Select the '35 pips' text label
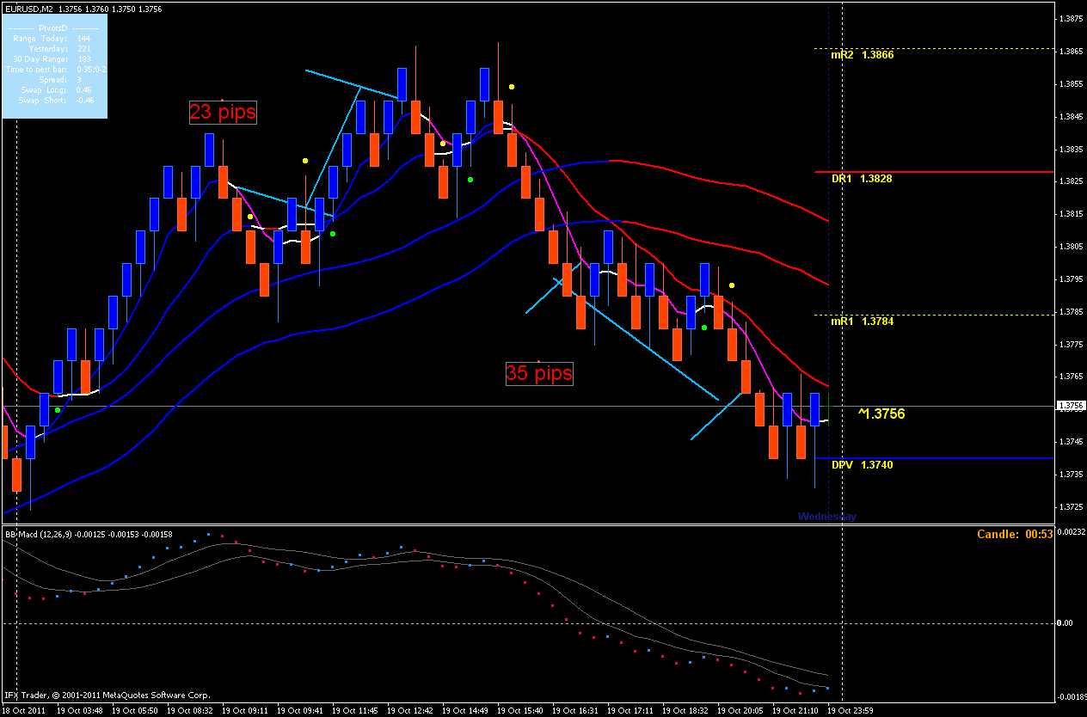Viewport: 1087px width, 717px height. coord(539,373)
